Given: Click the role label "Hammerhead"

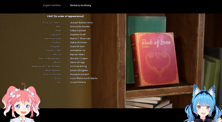Looking at the screenshot, I should click(x=53, y=39).
